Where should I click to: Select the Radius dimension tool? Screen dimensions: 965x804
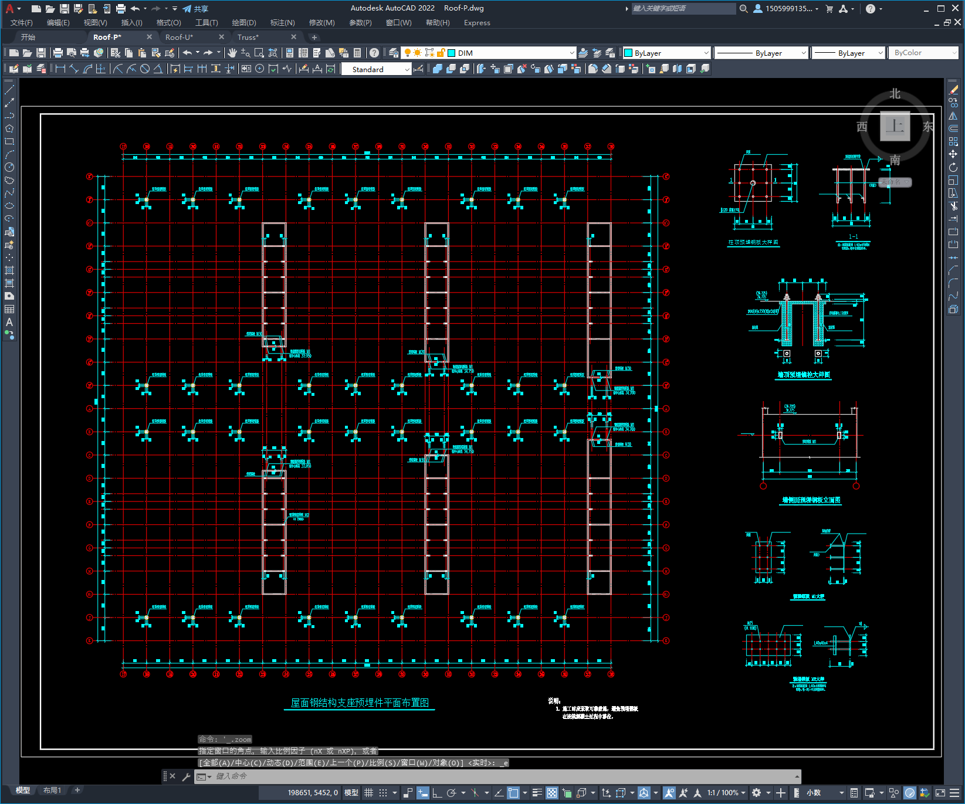(118, 69)
